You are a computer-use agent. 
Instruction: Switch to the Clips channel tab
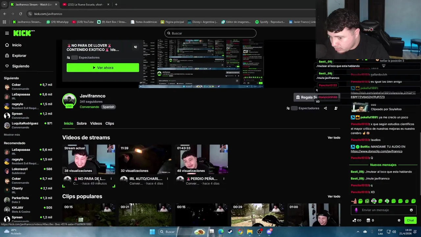coord(110,123)
